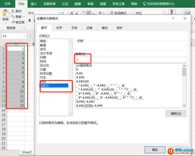Increase font size with large A

pyautogui.click(x=72, y=13)
